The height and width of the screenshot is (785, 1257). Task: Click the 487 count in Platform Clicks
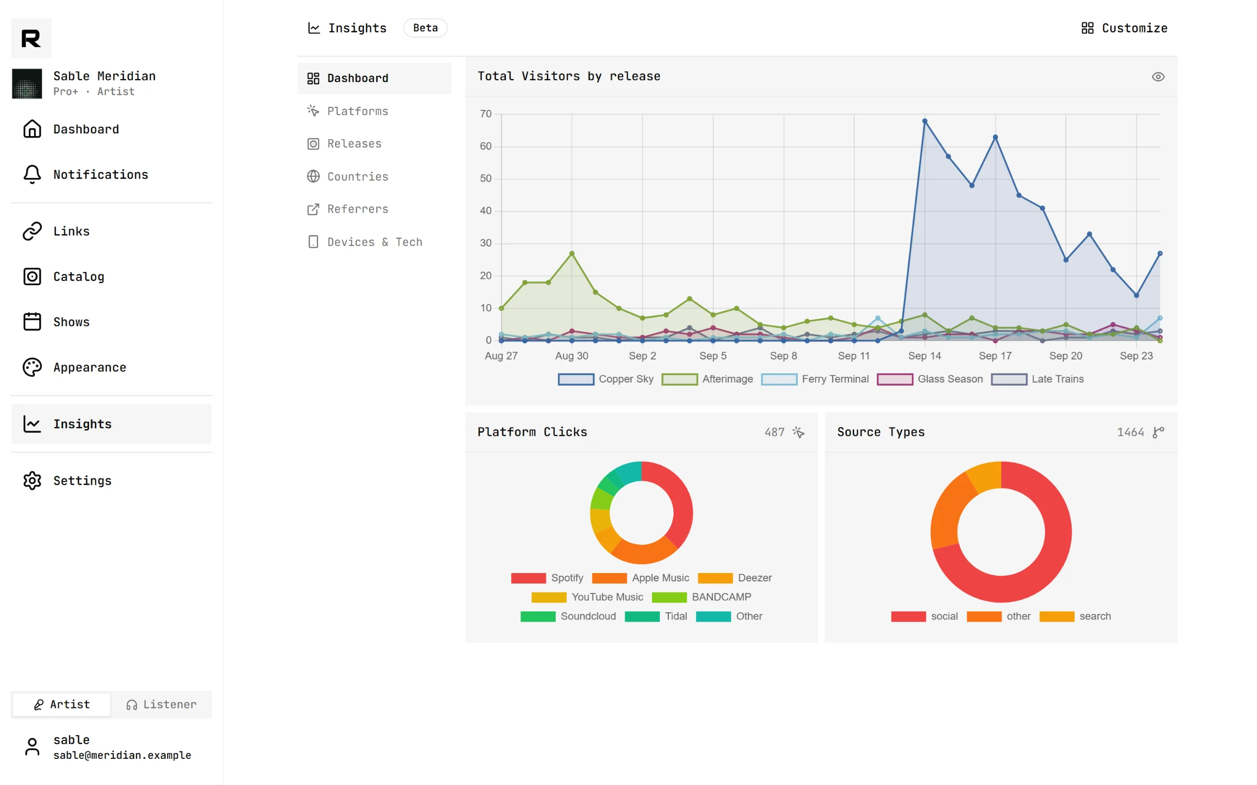[x=775, y=432]
